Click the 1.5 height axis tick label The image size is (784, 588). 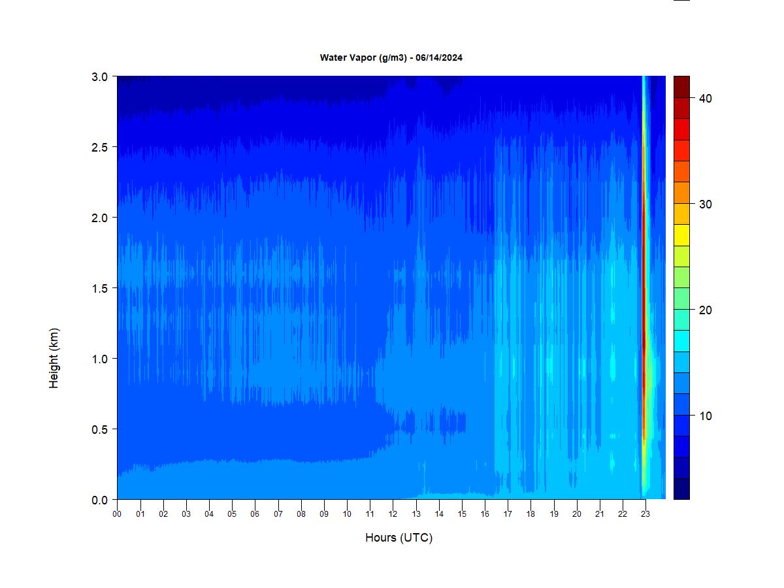[99, 288]
